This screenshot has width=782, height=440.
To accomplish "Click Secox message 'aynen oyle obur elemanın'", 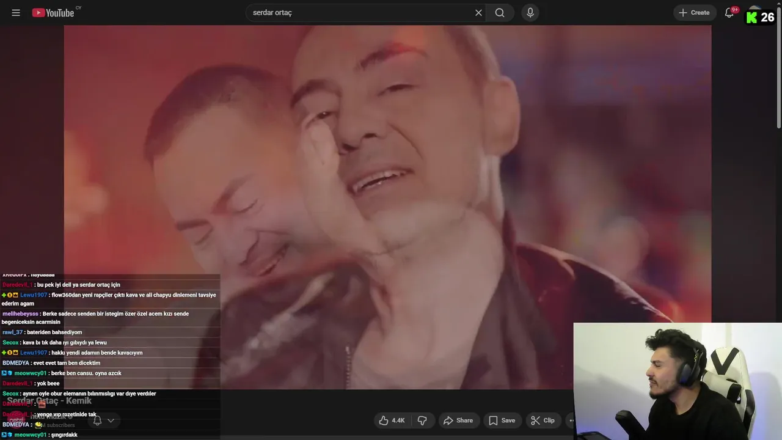I will pos(79,394).
